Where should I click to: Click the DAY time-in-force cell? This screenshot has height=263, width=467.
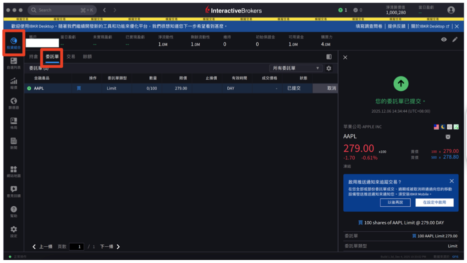click(x=231, y=88)
